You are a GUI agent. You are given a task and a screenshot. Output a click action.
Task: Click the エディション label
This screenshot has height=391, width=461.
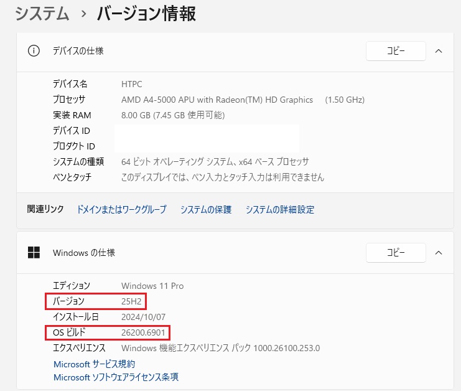72,286
